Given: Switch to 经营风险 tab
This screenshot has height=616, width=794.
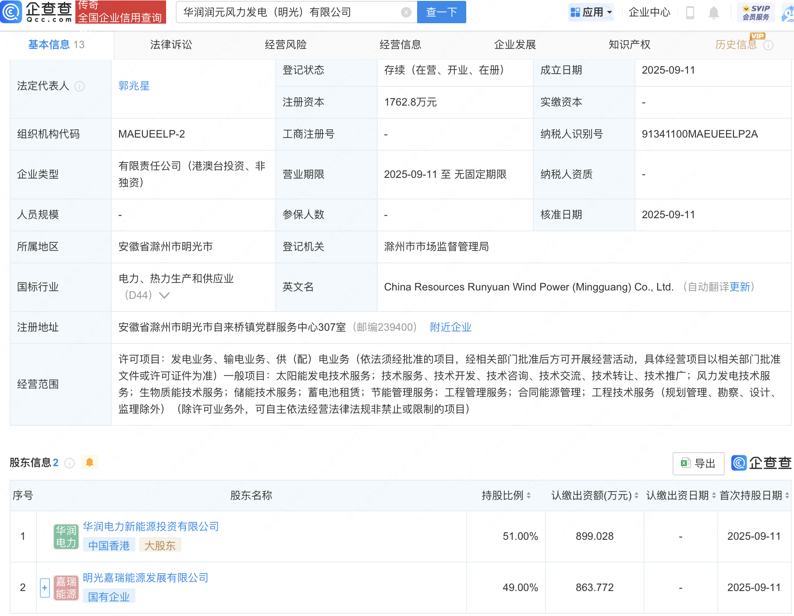Looking at the screenshot, I should coord(286,45).
